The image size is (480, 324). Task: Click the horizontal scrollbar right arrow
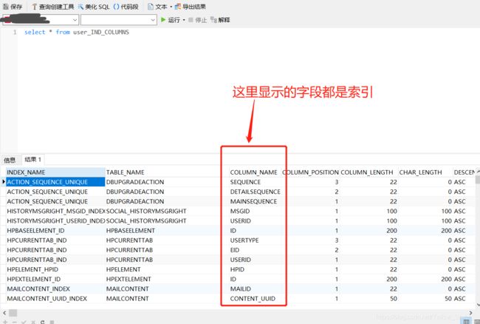[470, 313]
